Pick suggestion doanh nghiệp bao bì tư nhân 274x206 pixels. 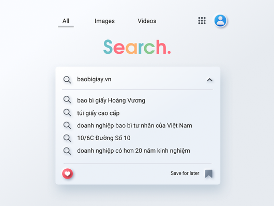[x=134, y=125]
